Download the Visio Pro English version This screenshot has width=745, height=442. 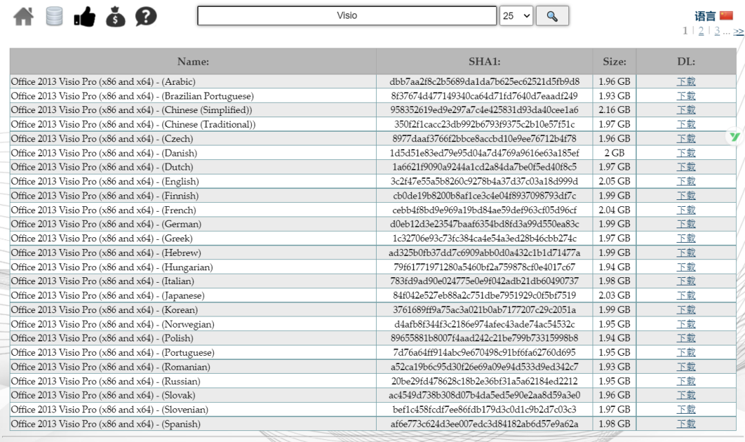tap(686, 181)
